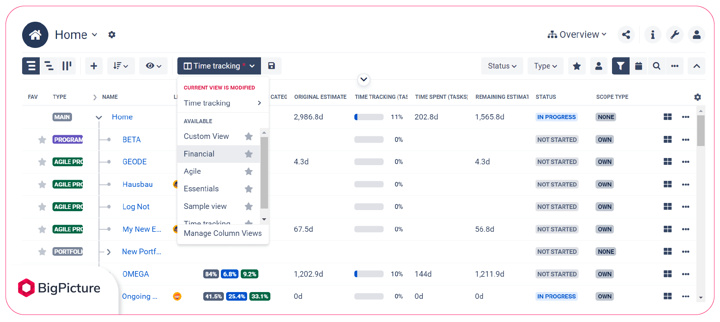Open the calendar filter icon

coord(639,66)
